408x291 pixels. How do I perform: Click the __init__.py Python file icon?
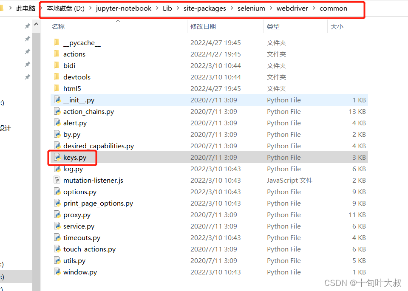[57, 99]
